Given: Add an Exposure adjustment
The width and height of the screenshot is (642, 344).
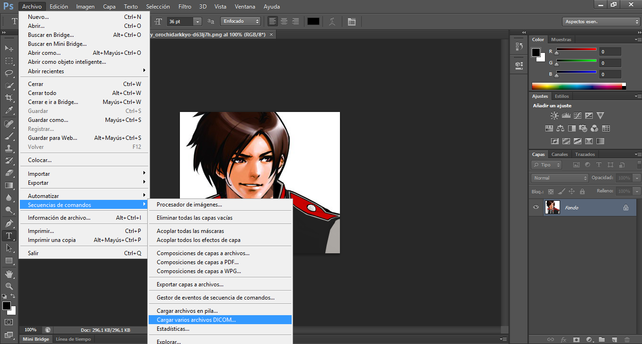Looking at the screenshot, I should pyautogui.click(x=589, y=115).
